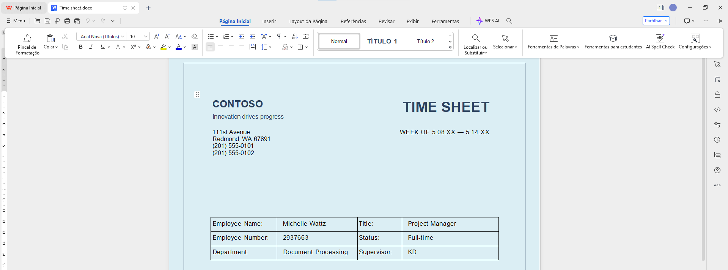The width and height of the screenshot is (728, 270).
Task: Toggle bold formatting
Action: pyautogui.click(x=80, y=47)
